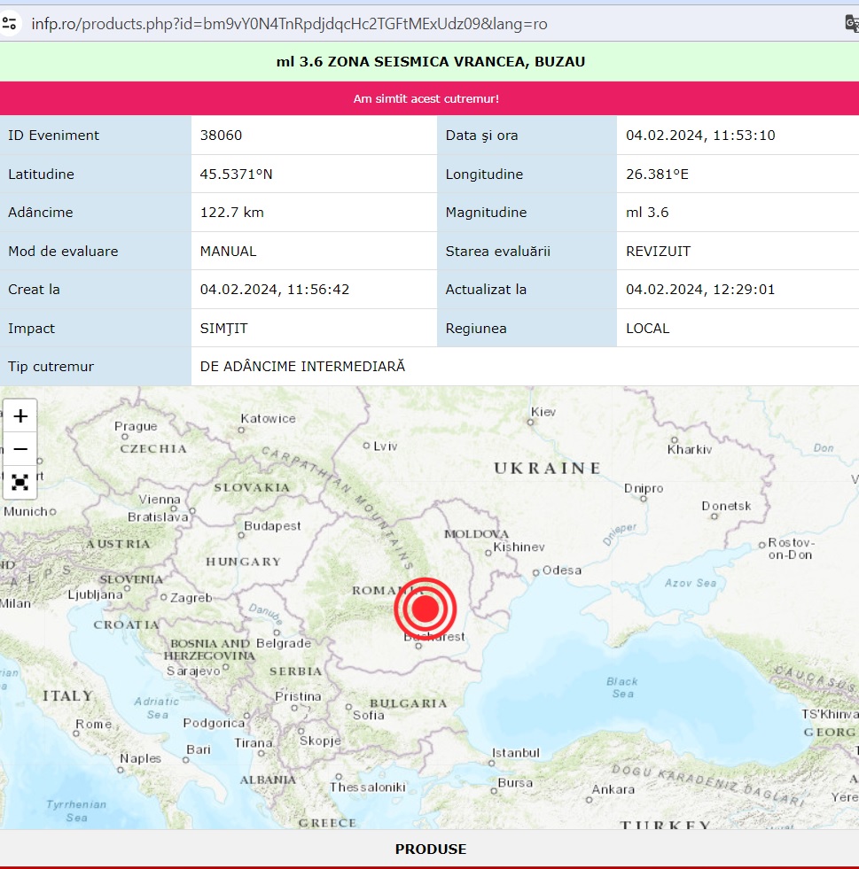Zoom out on the earthquake map
The height and width of the screenshot is (869, 859).
pyautogui.click(x=20, y=449)
